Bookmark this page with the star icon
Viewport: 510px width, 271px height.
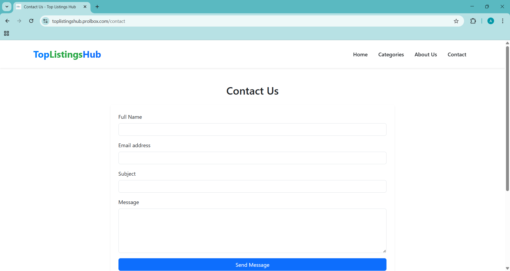pos(456,21)
